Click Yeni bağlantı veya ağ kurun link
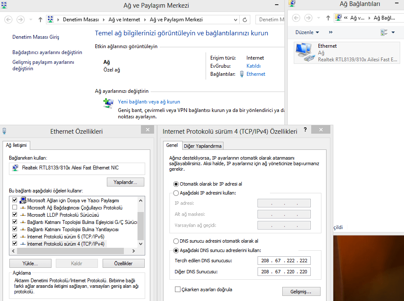Viewport: 404px width, 301px height. pos(149,102)
